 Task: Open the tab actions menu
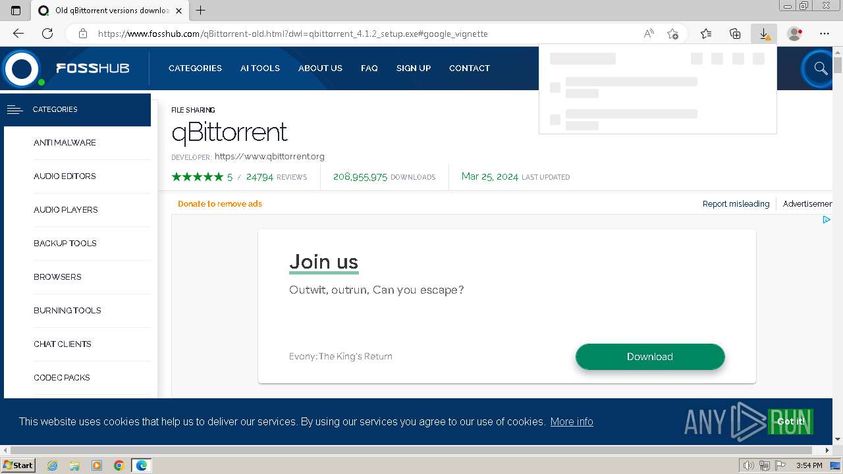[16, 10]
